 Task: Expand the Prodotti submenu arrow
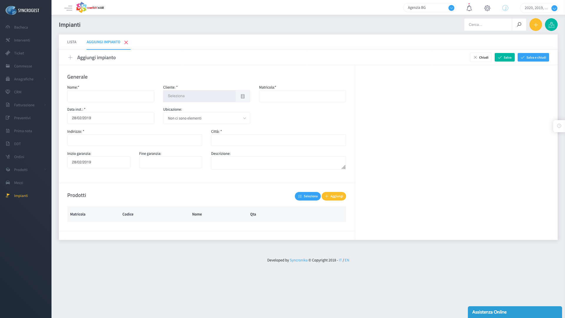coord(45,170)
